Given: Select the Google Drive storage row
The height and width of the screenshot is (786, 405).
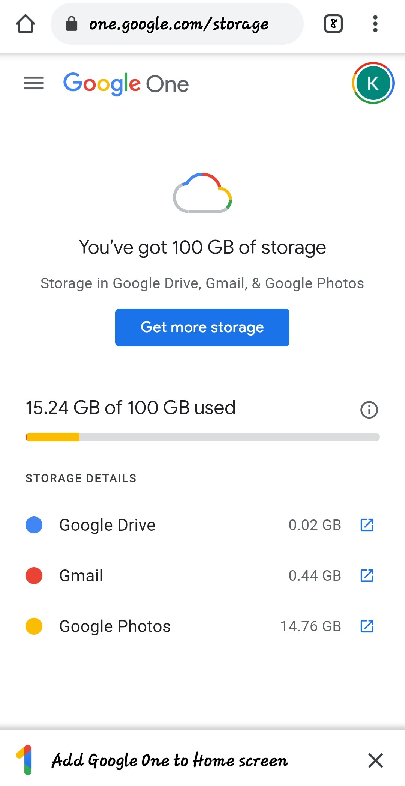Looking at the screenshot, I should (x=202, y=525).
